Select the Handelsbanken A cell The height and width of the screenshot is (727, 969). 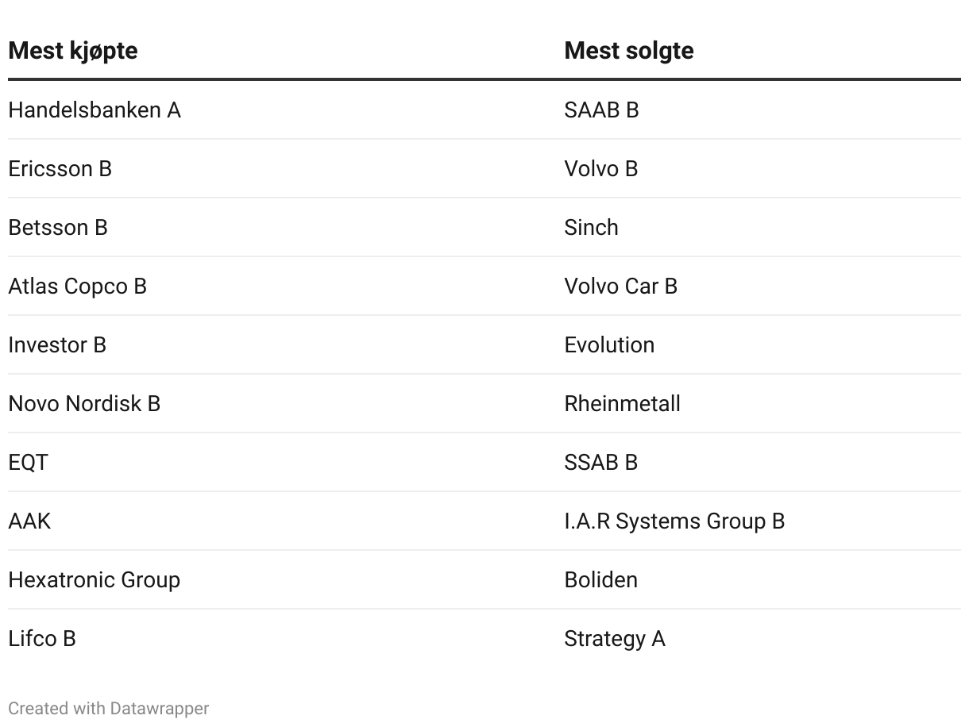click(95, 110)
